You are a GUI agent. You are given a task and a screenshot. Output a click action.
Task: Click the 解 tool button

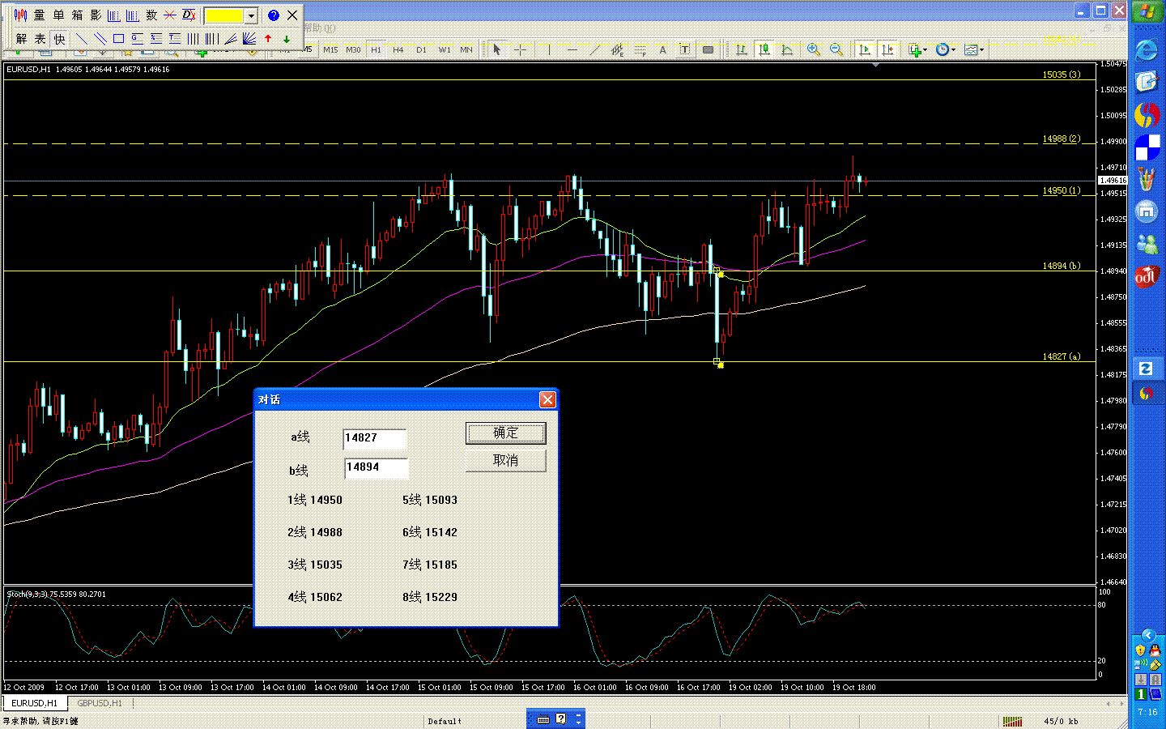coord(21,38)
